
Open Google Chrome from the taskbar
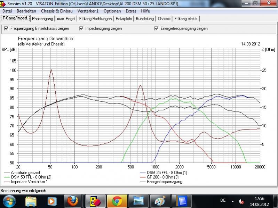(x=117, y=201)
